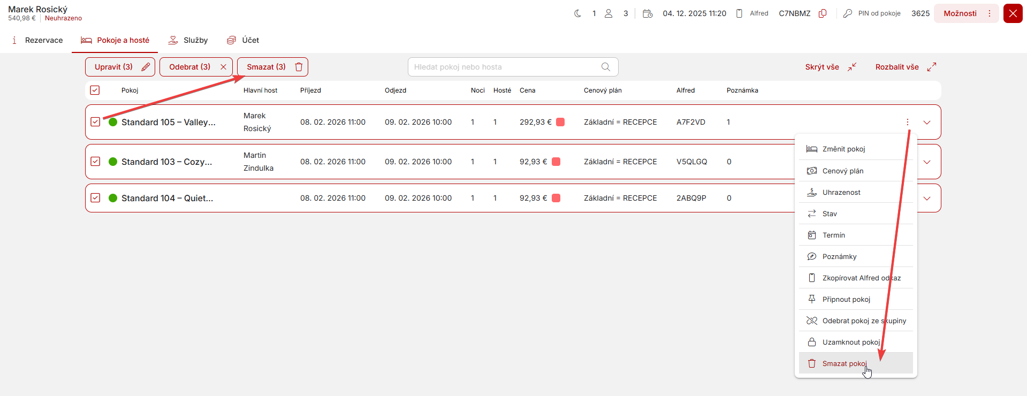
Task: Click the Smazat (3) button
Action: (272, 67)
